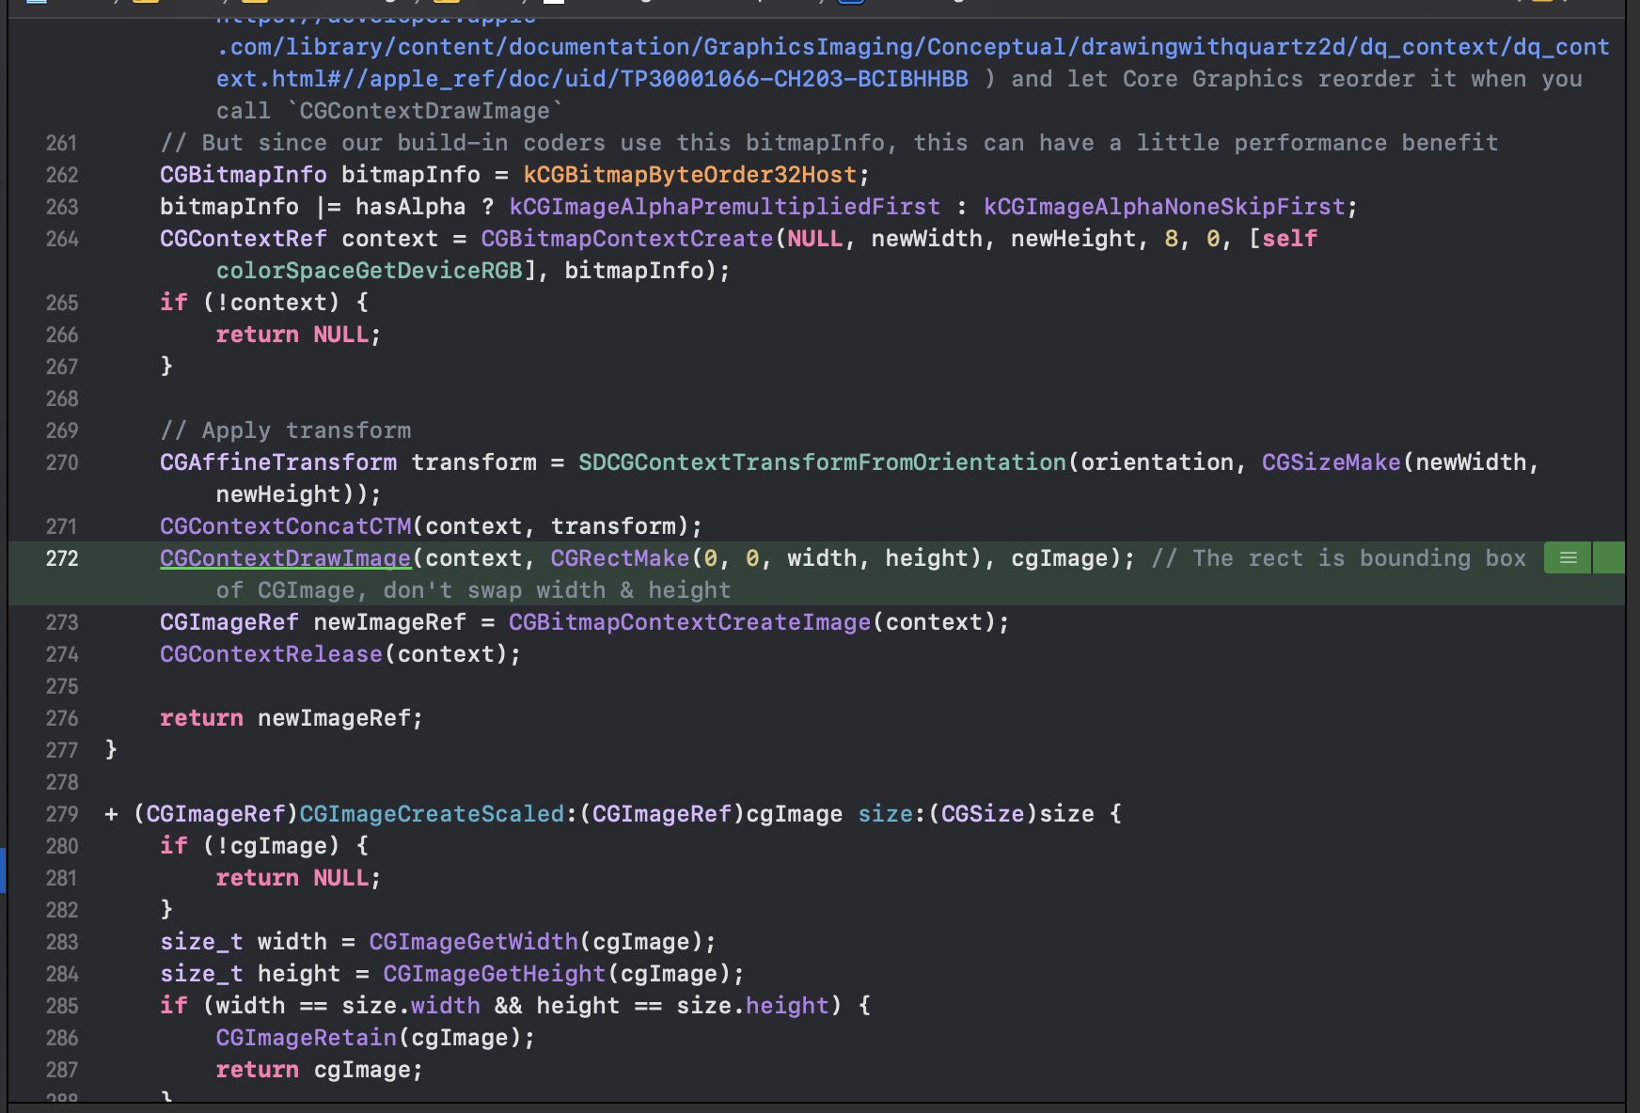Toggle a breakpoint on line number 272
The height and width of the screenshot is (1113, 1640).
click(x=62, y=557)
